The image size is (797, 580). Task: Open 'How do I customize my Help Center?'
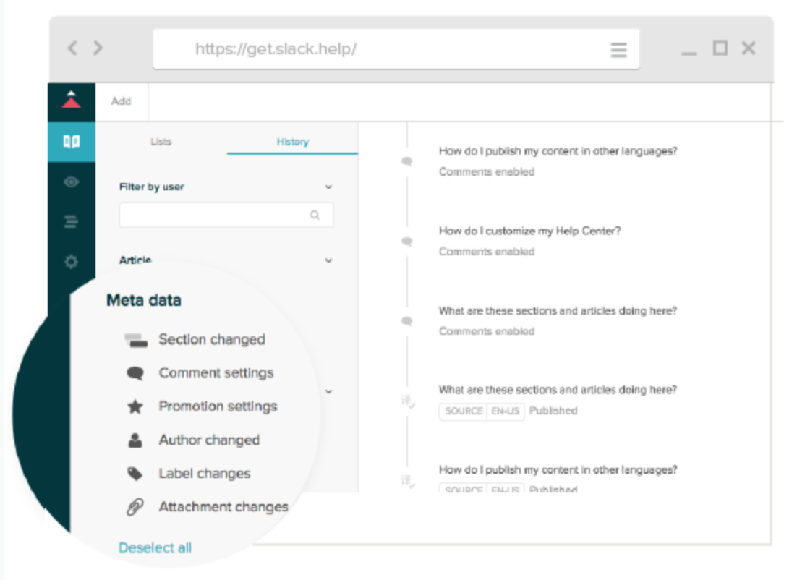point(529,231)
